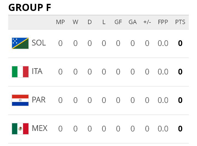The height and width of the screenshot is (146, 197).
Task: Select Mexico's FPP value 0.0
Action: coord(163,129)
